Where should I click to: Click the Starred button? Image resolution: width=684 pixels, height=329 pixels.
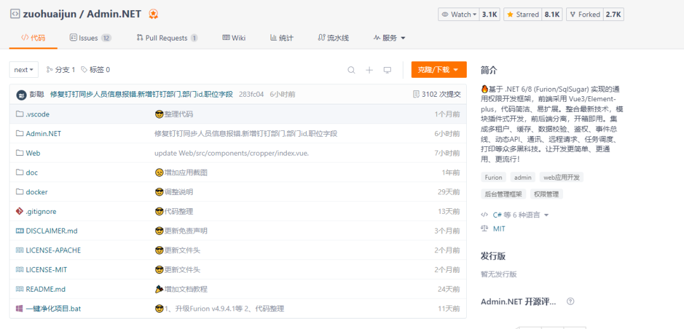(x=522, y=15)
